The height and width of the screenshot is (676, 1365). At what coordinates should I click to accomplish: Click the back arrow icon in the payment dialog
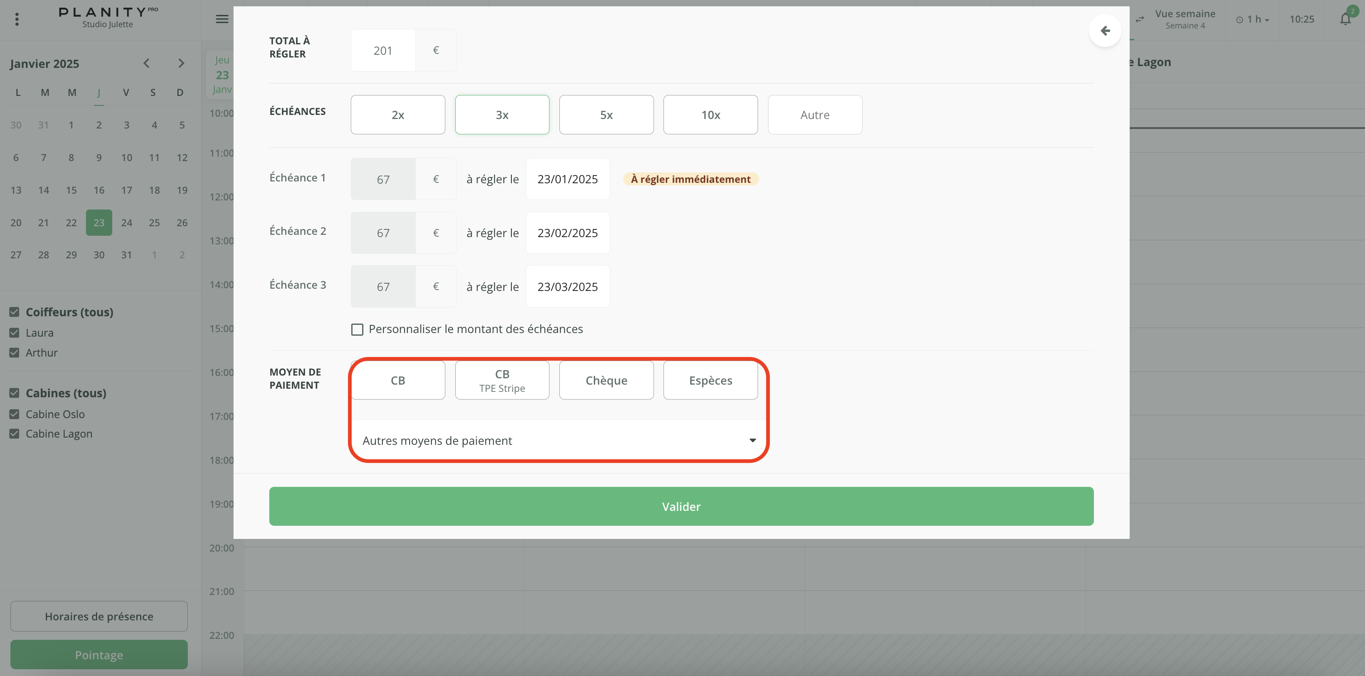[x=1105, y=31]
